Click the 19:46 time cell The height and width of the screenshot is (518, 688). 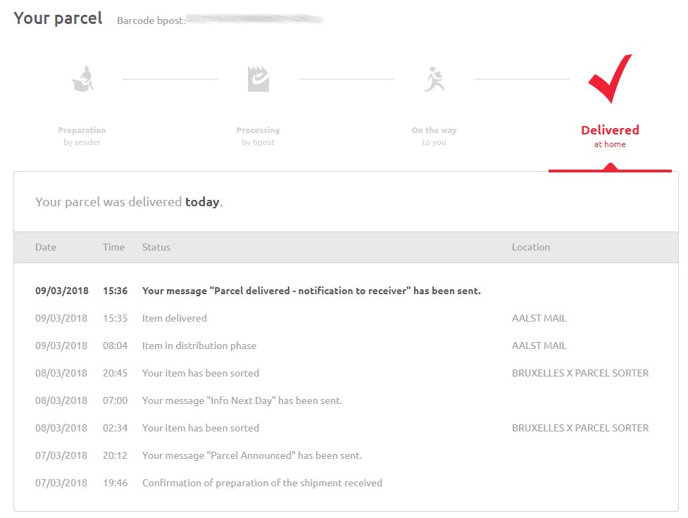pyautogui.click(x=115, y=483)
